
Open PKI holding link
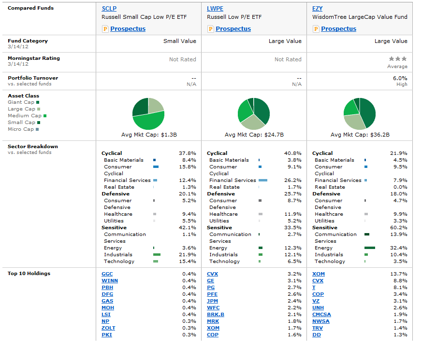coord(107,335)
